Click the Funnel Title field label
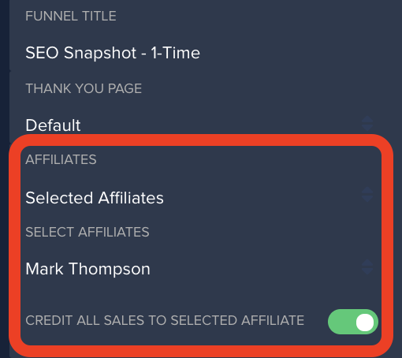 tap(71, 16)
